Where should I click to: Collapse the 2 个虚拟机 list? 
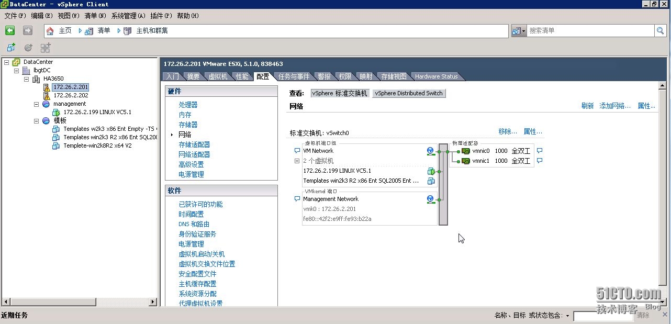pos(297,161)
